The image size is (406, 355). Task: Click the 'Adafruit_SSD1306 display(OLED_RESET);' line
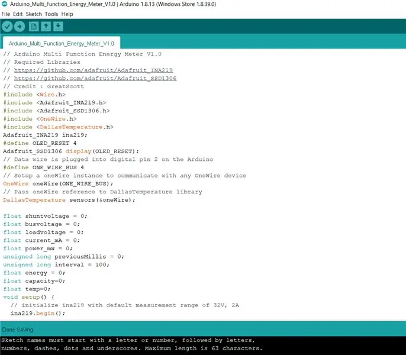pyautogui.click(x=71, y=151)
